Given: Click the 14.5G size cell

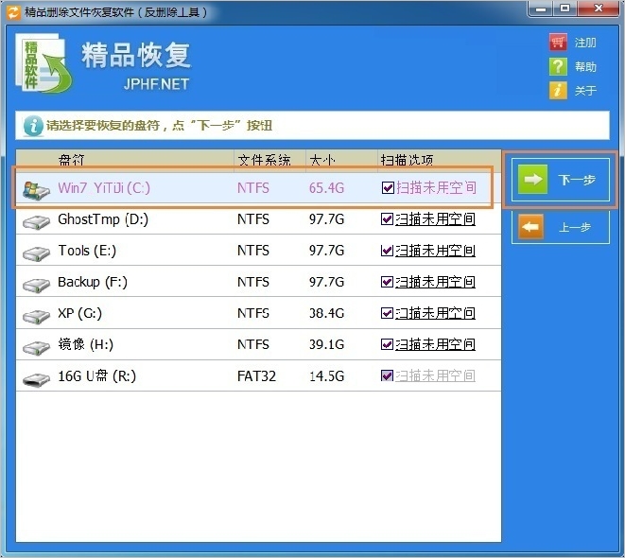Looking at the screenshot, I should 326,375.
